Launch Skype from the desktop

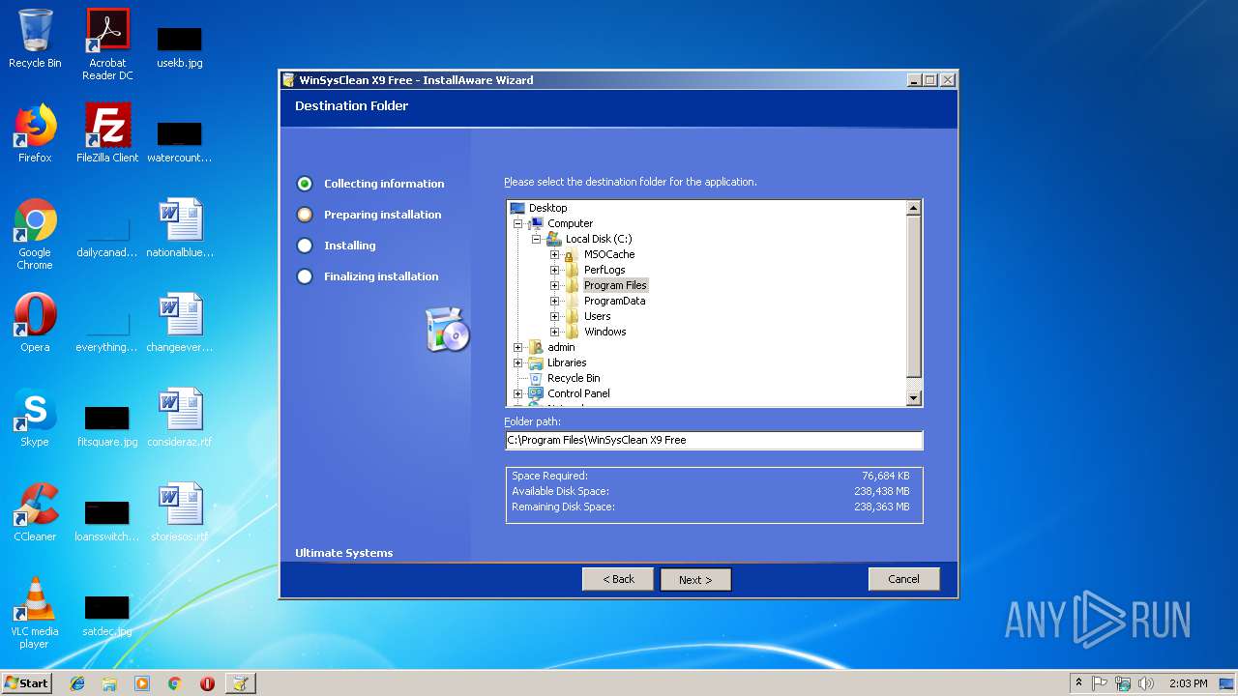[35, 418]
